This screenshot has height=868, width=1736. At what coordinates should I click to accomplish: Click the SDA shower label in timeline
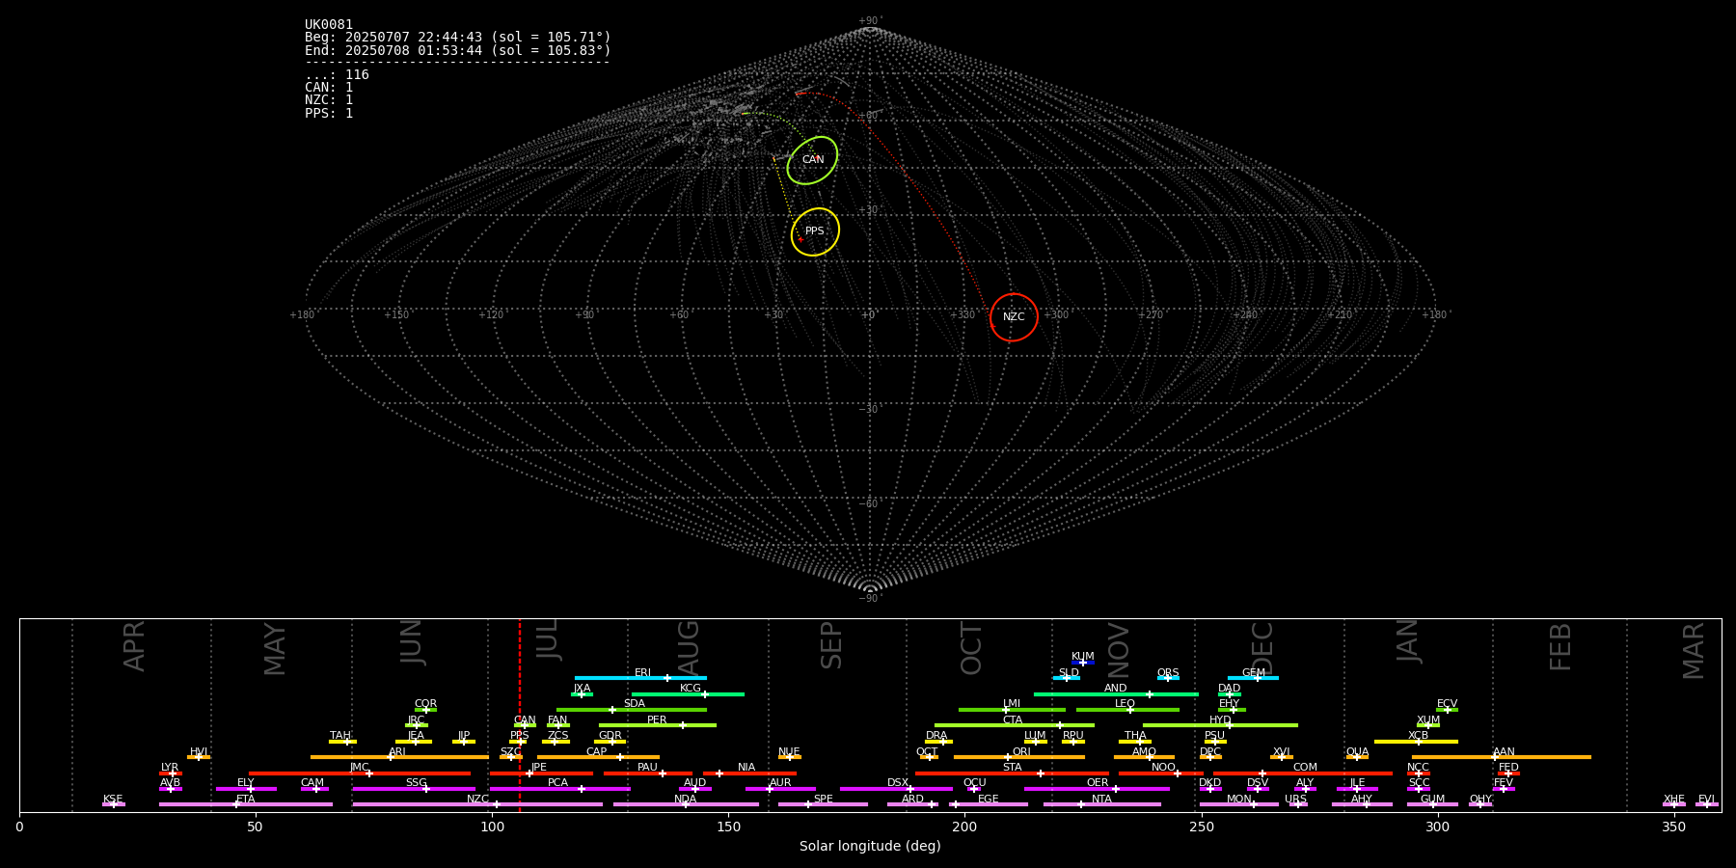pos(635,704)
